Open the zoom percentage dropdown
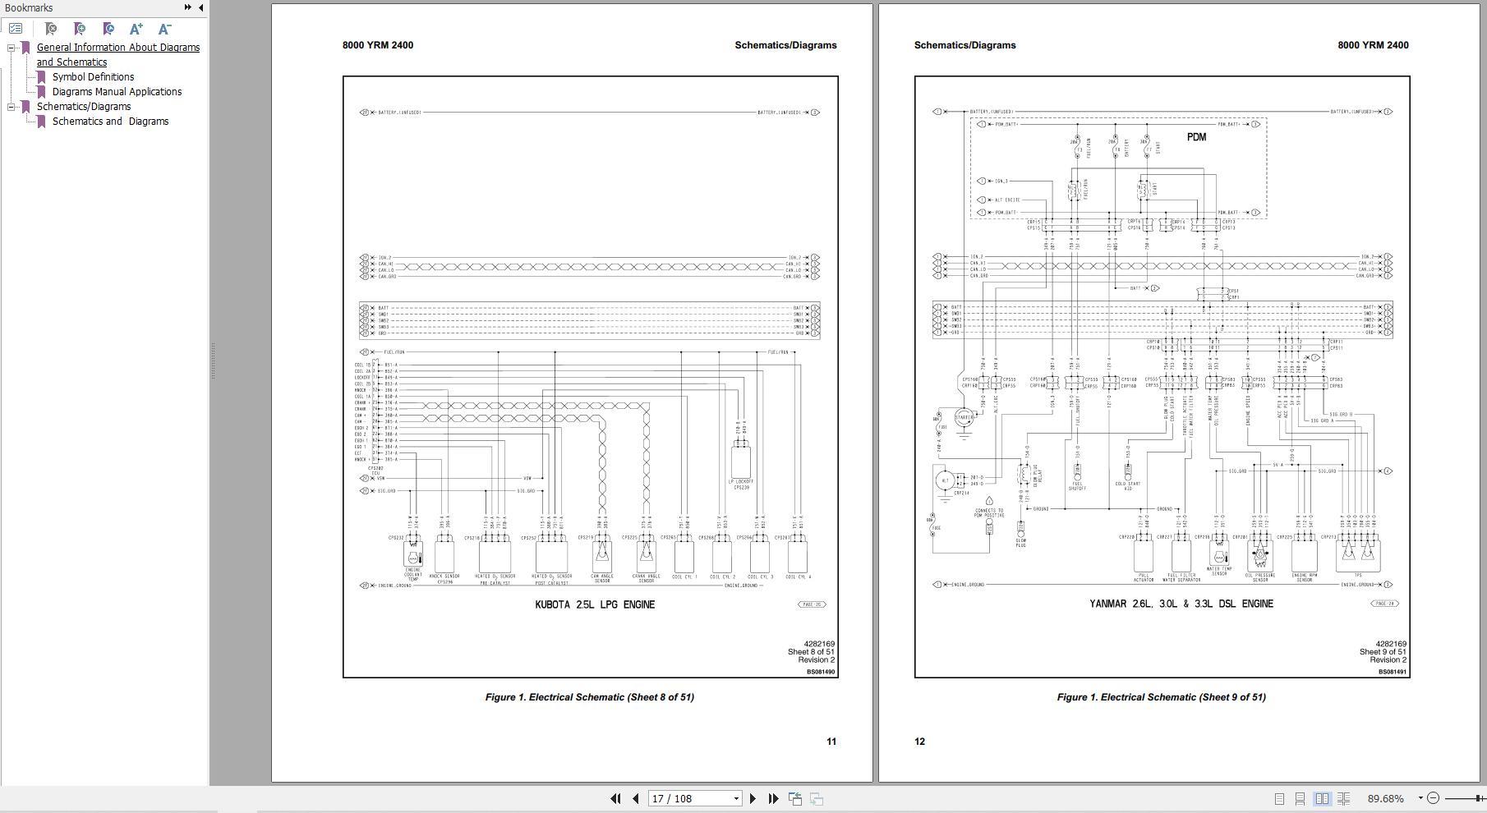This screenshot has width=1487, height=813. click(1420, 798)
